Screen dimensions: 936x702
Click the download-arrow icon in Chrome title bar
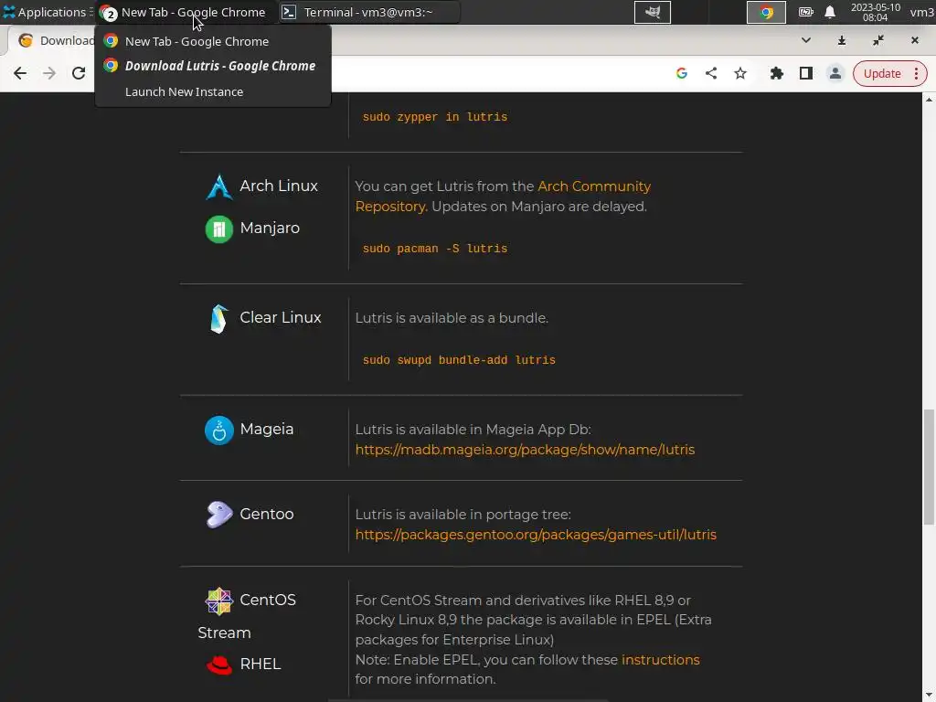pyautogui.click(x=842, y=40)
